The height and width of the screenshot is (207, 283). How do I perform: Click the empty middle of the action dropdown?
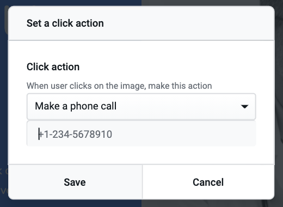(178, 106)
